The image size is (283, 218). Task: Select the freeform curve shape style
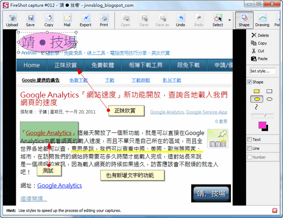point(256,107)
